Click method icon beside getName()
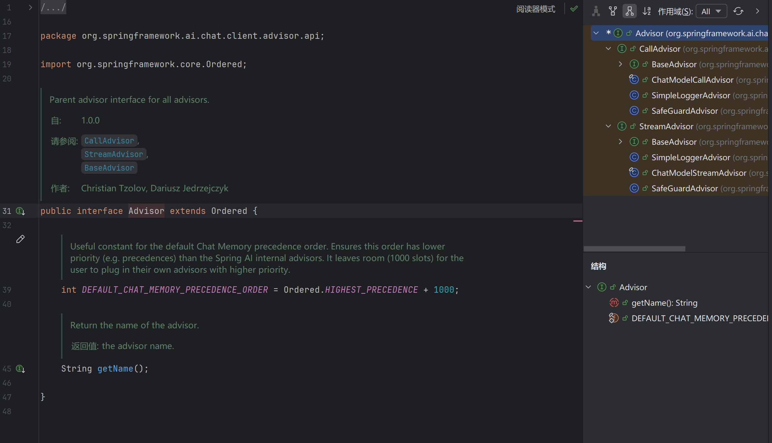 point(614,303)
